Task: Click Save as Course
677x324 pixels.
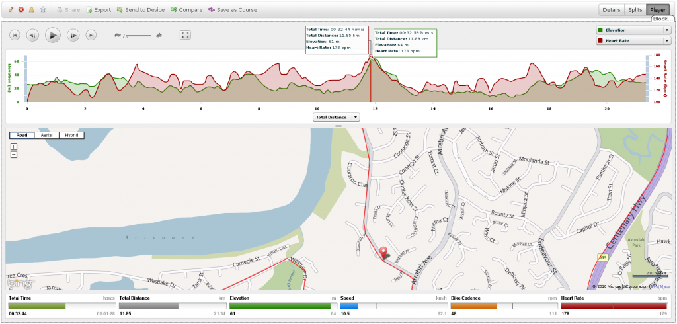Action: pos(233,9)
